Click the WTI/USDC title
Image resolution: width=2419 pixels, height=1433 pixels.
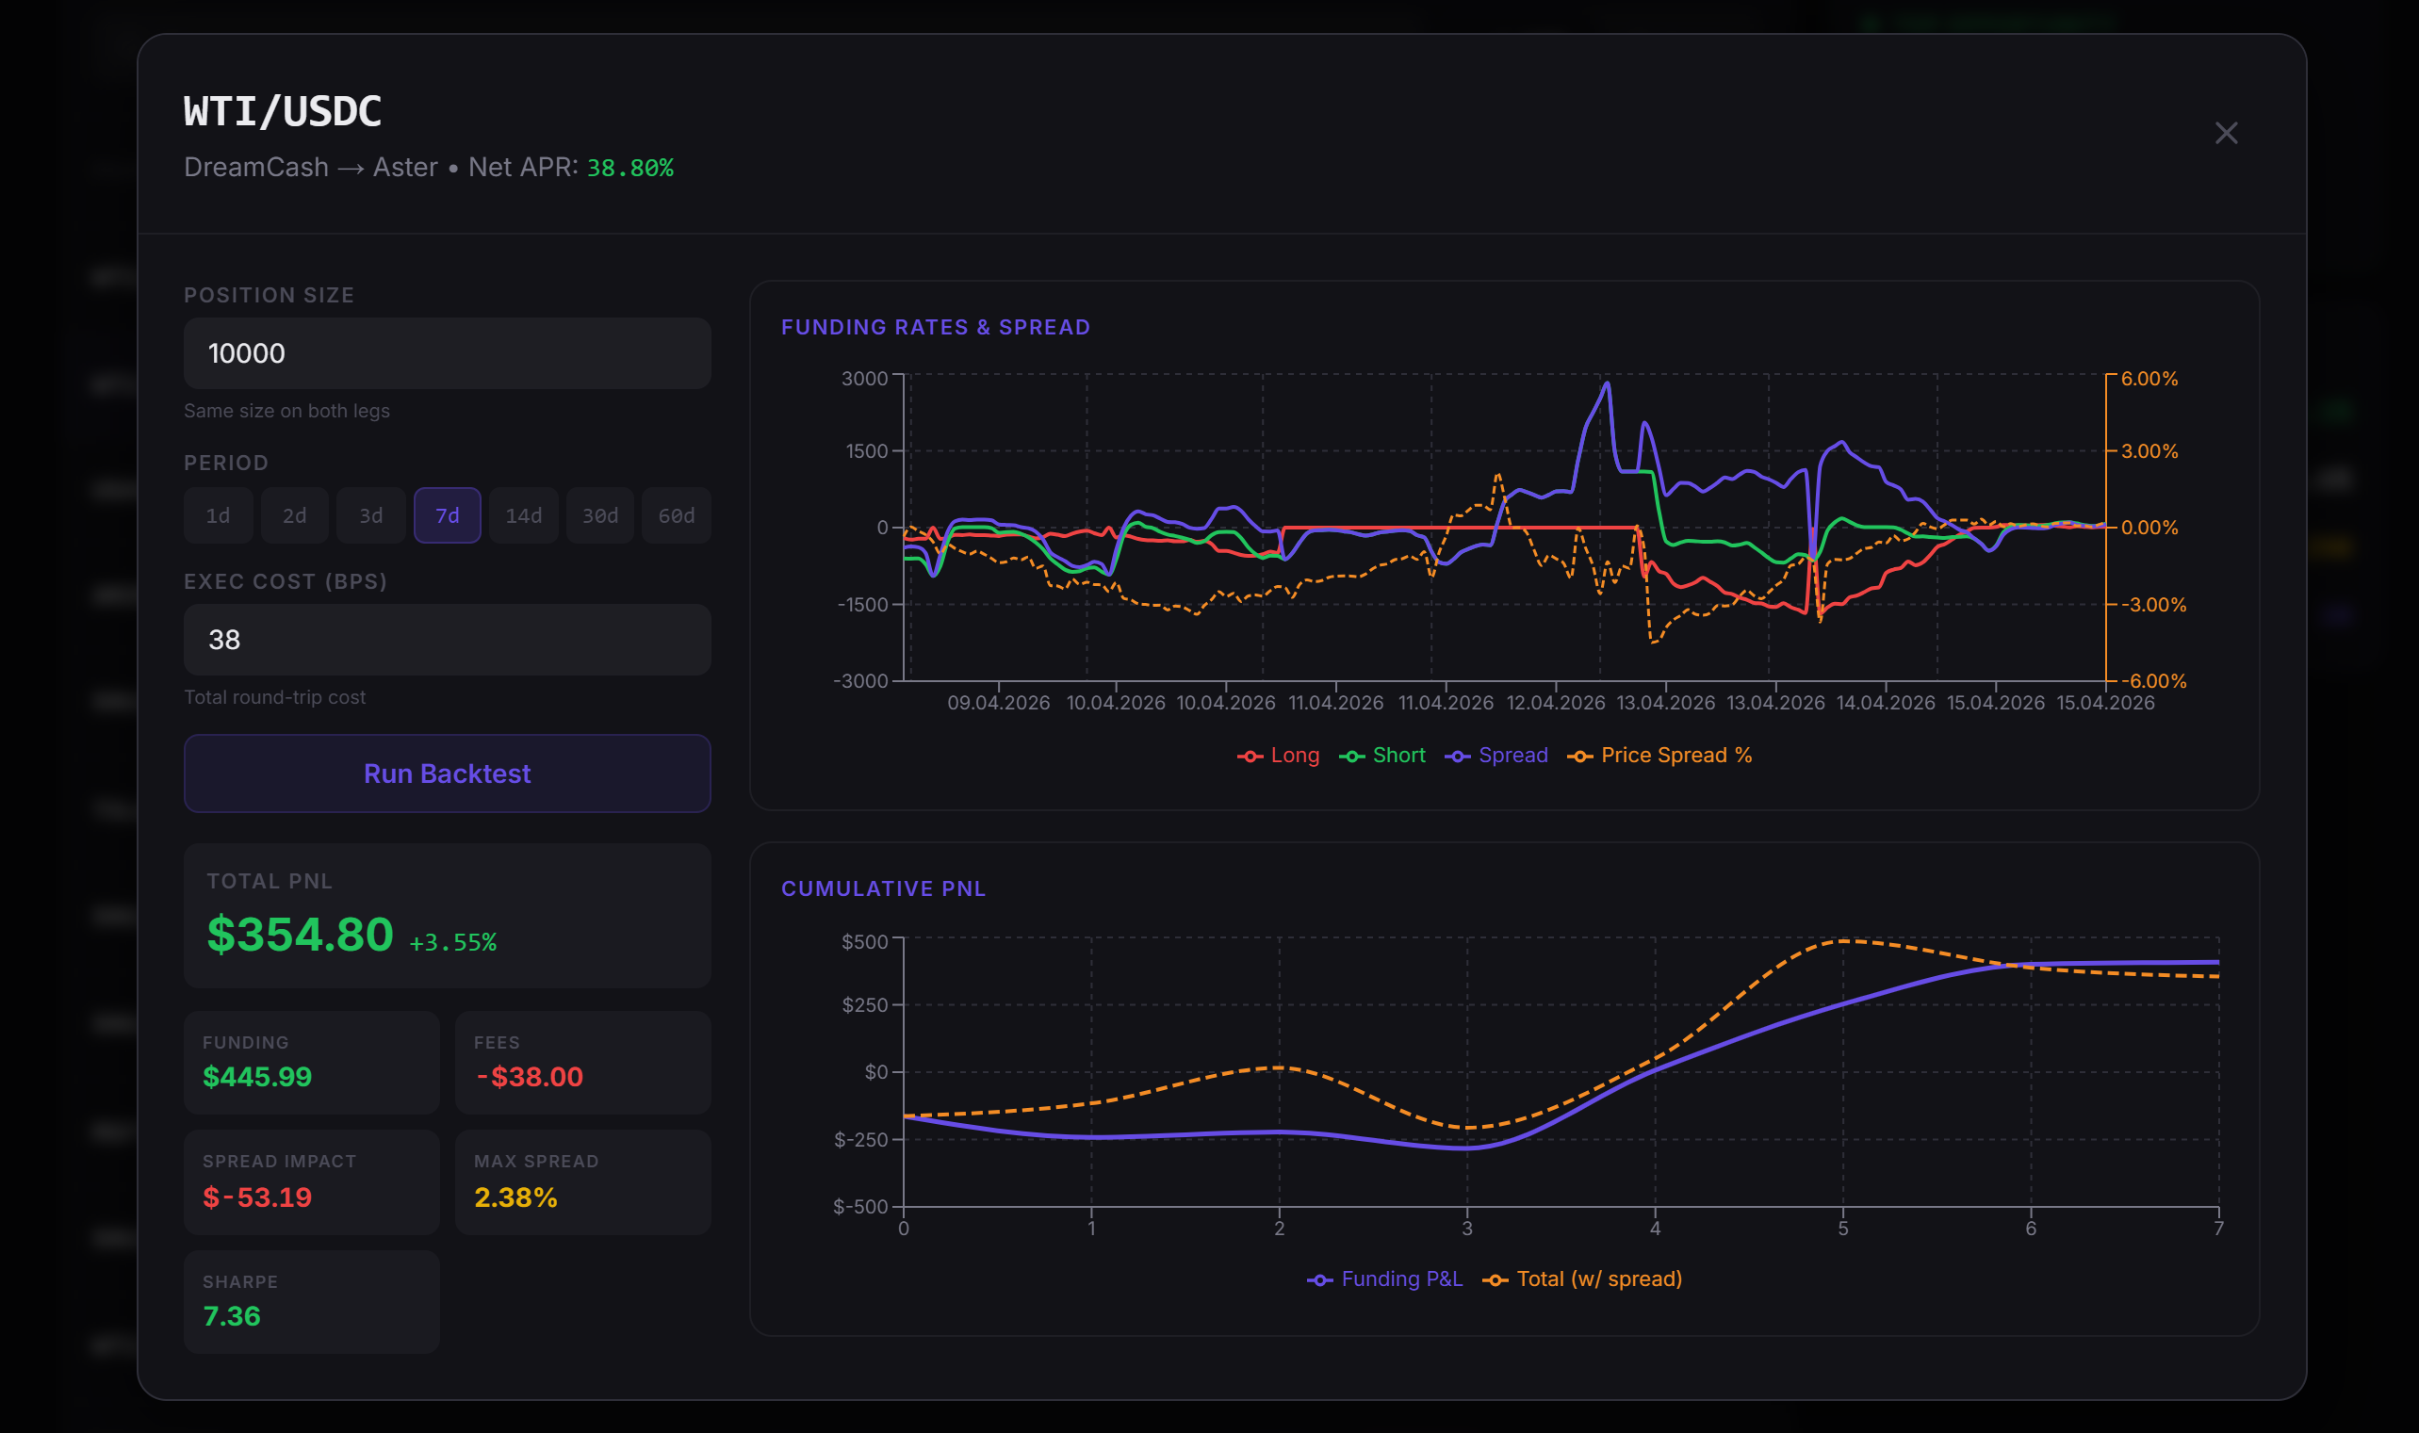coord(283,111)
